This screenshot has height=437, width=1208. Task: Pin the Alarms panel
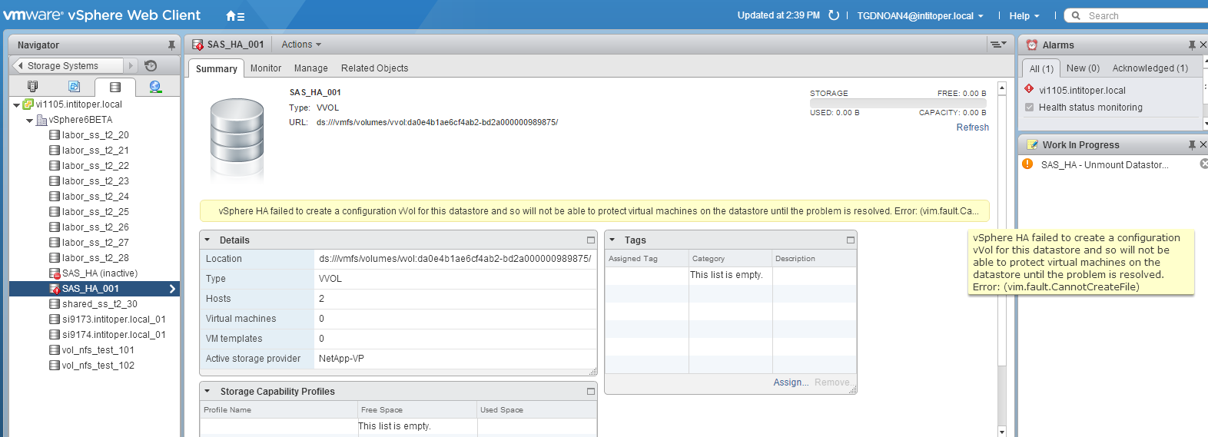click(x=1191, y=45)
